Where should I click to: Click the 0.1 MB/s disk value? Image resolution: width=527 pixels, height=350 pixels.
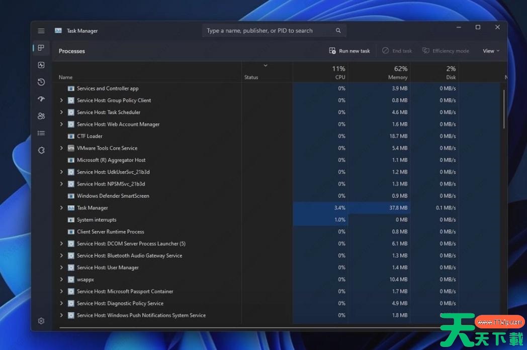tap(446, 208)
